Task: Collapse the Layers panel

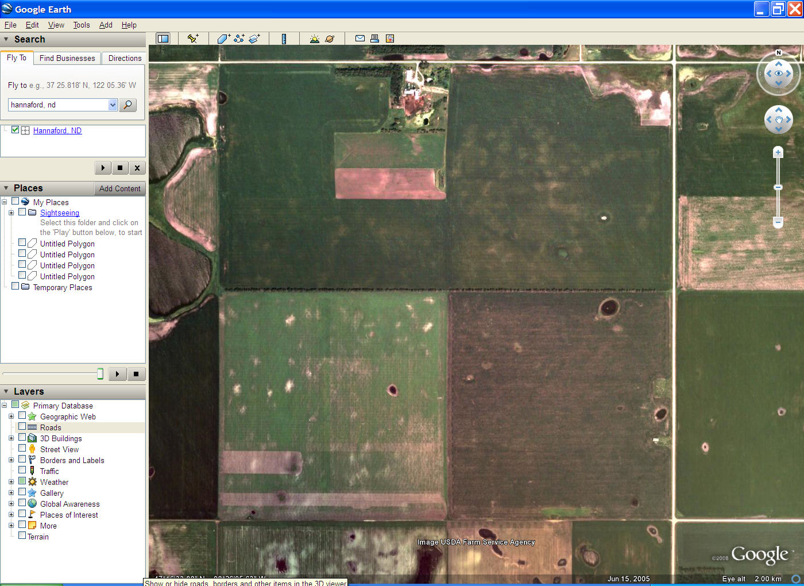Action: (6, 392)
